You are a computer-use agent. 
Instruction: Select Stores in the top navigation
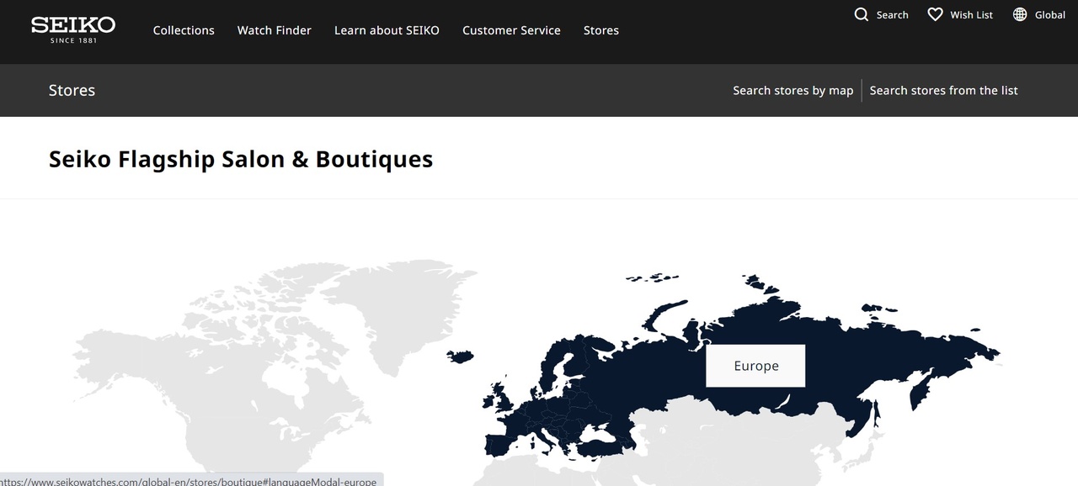pos(600,30)
